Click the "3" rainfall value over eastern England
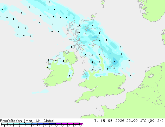This screenshot has height=127, width=165. coord(115,62)
